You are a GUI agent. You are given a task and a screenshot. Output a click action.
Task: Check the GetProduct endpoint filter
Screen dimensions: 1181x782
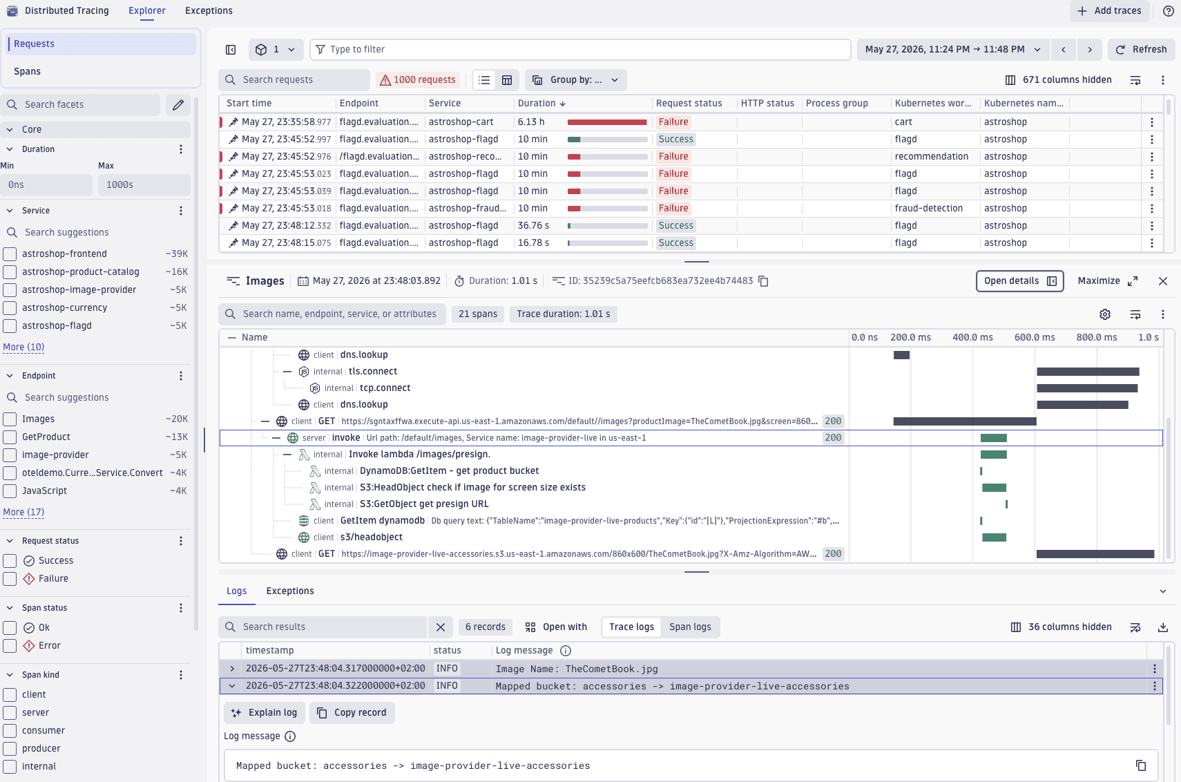click(x=10, y=437)
